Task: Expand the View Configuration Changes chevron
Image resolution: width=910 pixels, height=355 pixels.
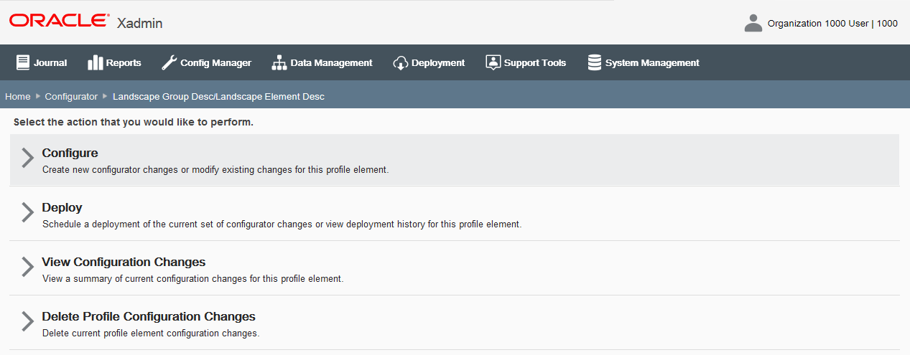Action: (x=27, y=268)
